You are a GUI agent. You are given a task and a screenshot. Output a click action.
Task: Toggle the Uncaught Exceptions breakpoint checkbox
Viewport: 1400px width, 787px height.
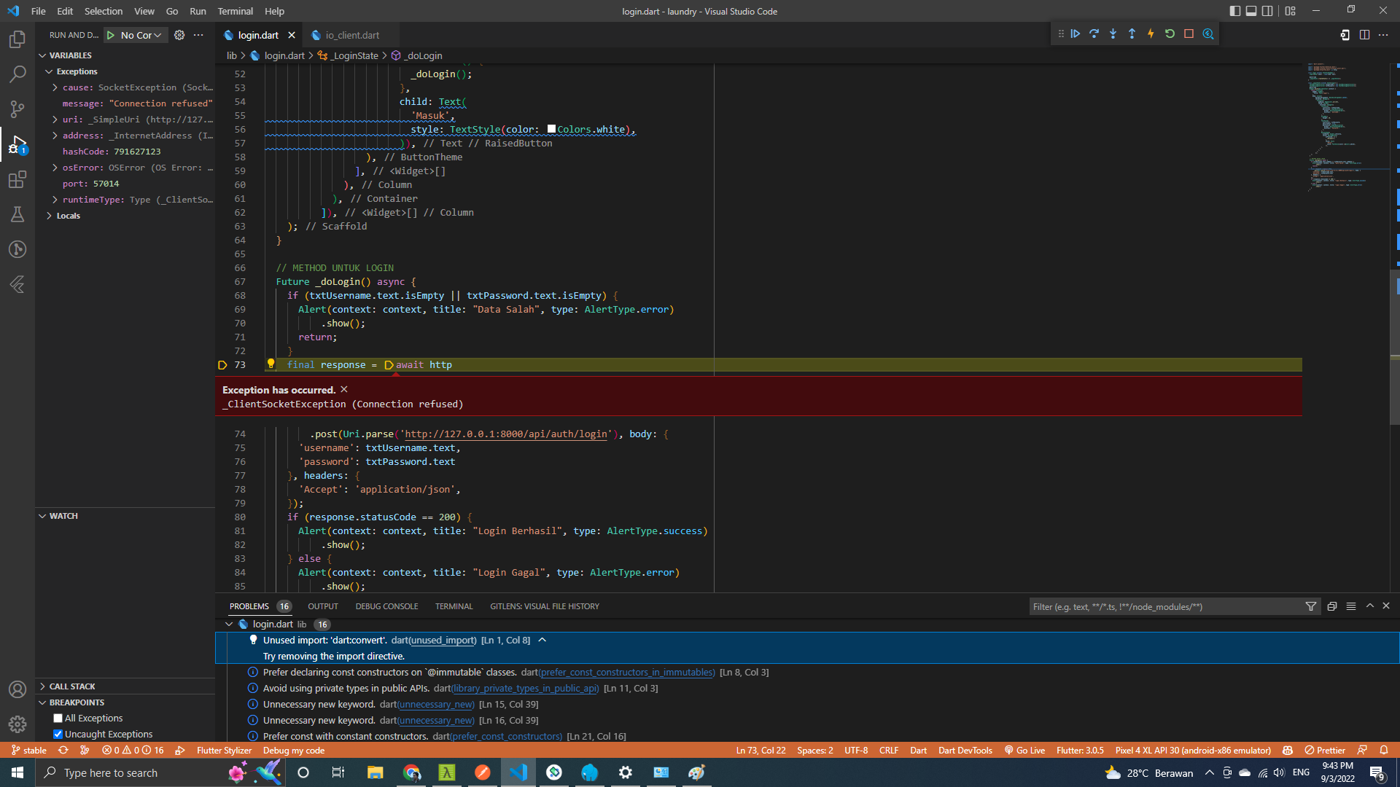tap(58, 735)
